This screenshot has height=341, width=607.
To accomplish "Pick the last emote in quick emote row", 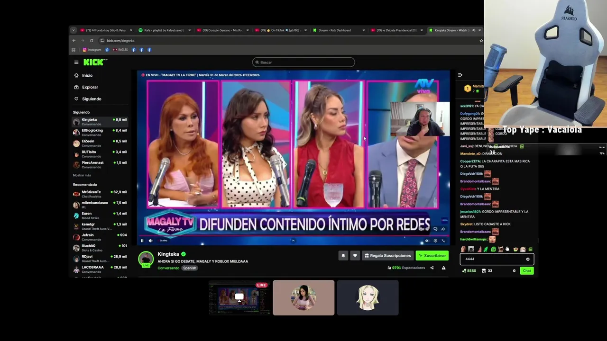I will tap(530, 250).
